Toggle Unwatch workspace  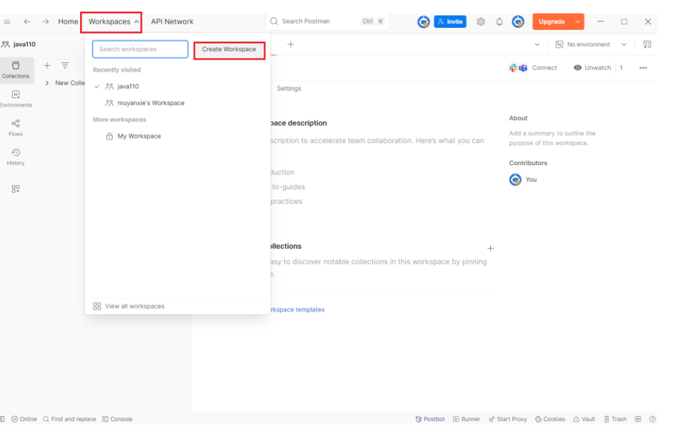pos(592,68)
